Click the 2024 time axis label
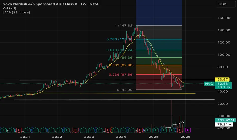 coord(121,137)
